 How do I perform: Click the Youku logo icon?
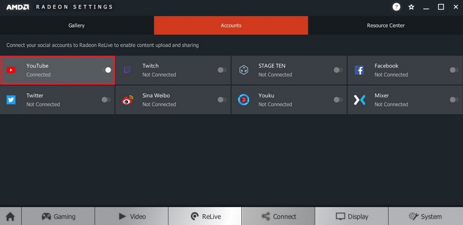pos(244,100)
